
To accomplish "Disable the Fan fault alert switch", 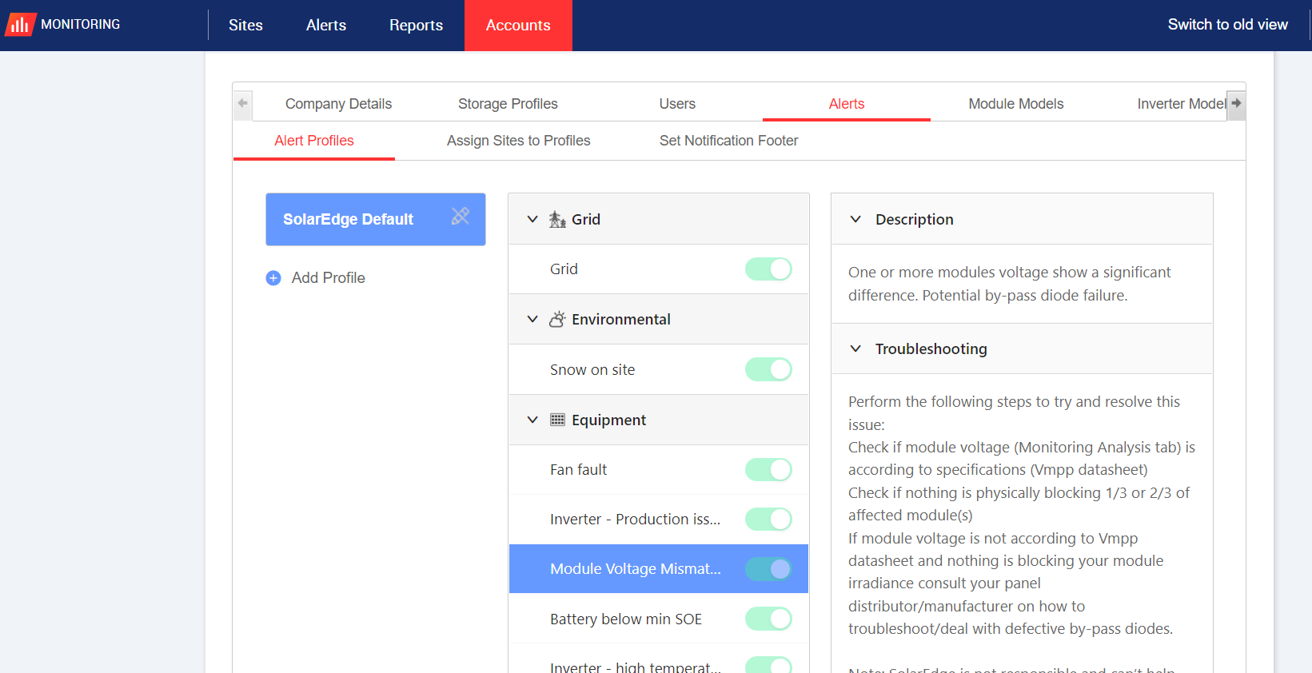I will 768,469.
